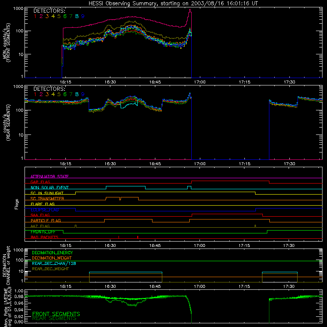Screen dimensions: 327x327
Task: Click REAR SEGMENTS legend in livetime panel
Action: tap(54, 318)
